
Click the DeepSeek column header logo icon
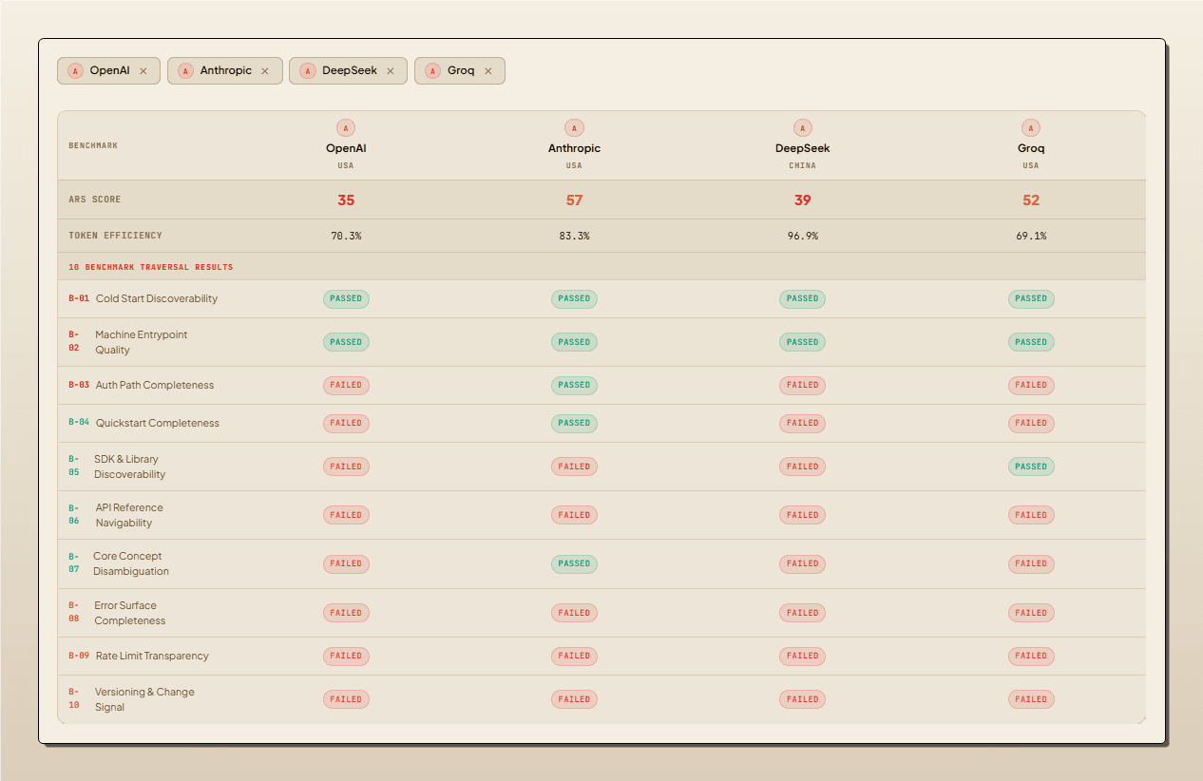pyautogui.click(x=803, y=128)
